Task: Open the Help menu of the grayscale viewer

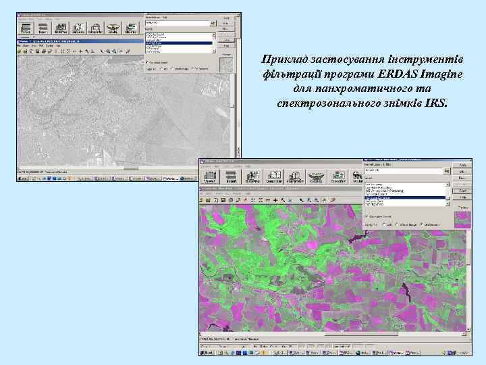Action: (58, 46)
